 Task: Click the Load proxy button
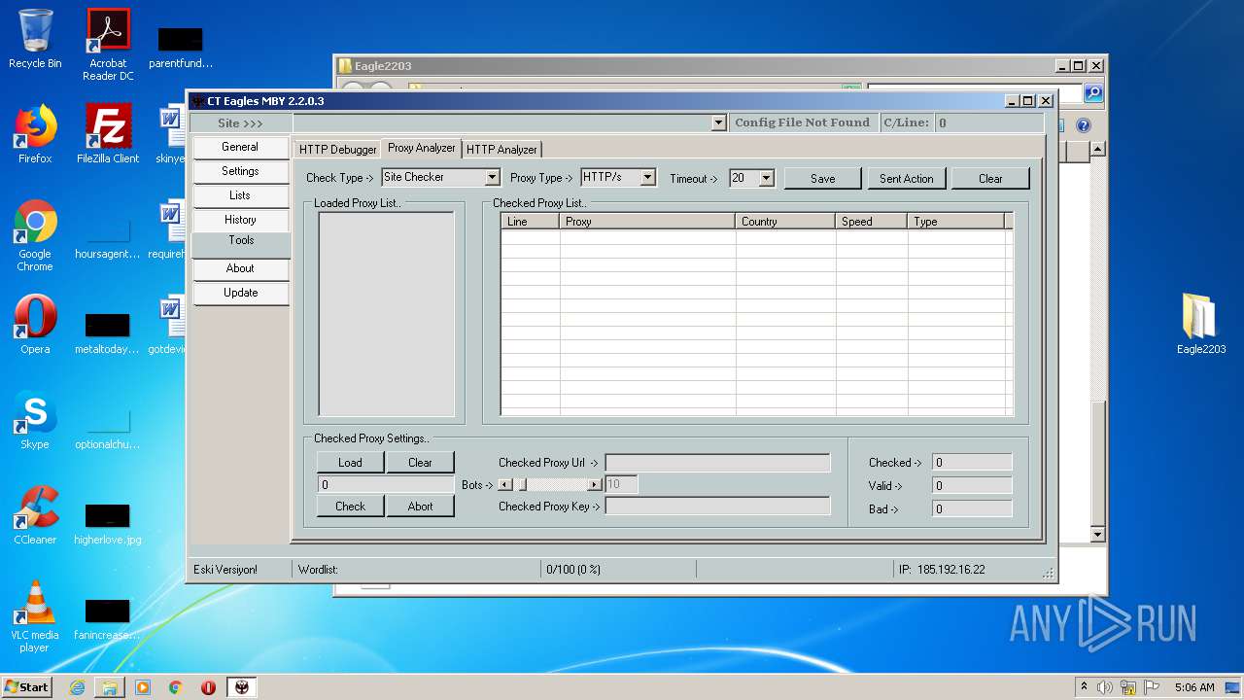(350, 462)
